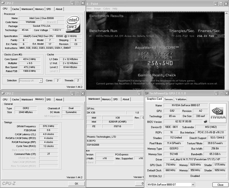Click the Shader clock value 1775 MHz
This screenshot has width=229, height=188.
click(220, 165)
